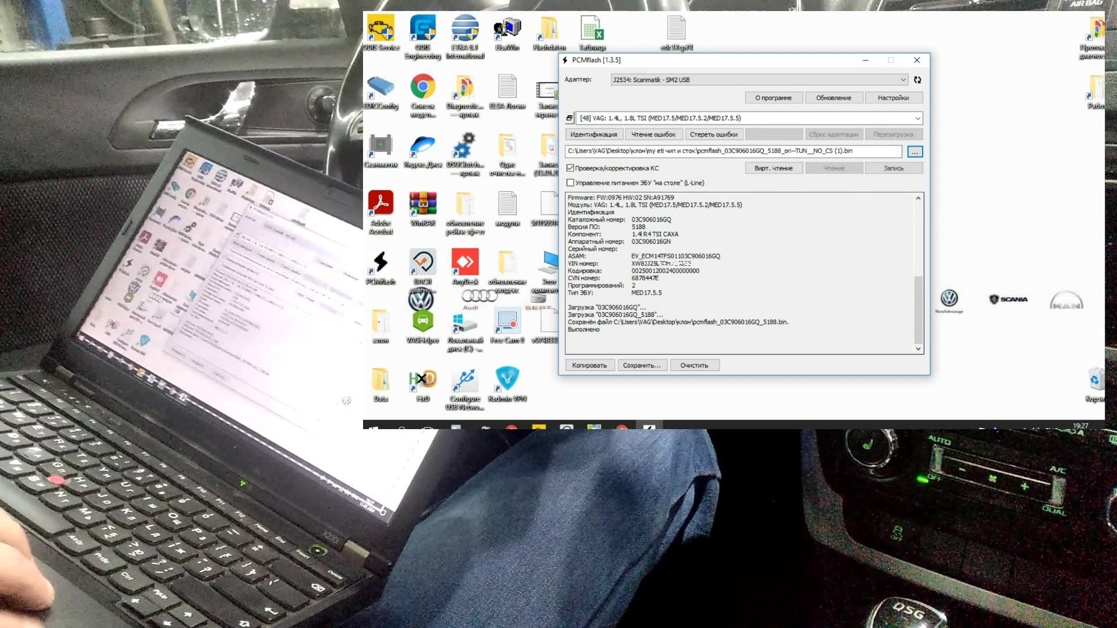Open the ODIS Service desktop shortcut
Screen dimensions: 1117x628
[380, 33]
